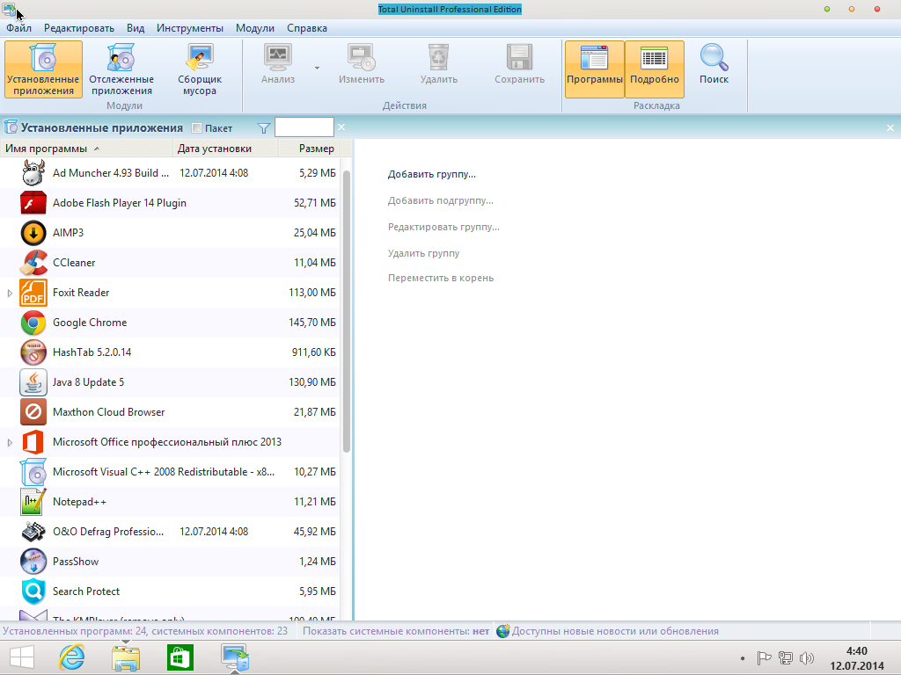The width and height of the screenshot is (901, 675).
Task: Select the CCleaner entry icon
Action: click(x=33, y=263)
